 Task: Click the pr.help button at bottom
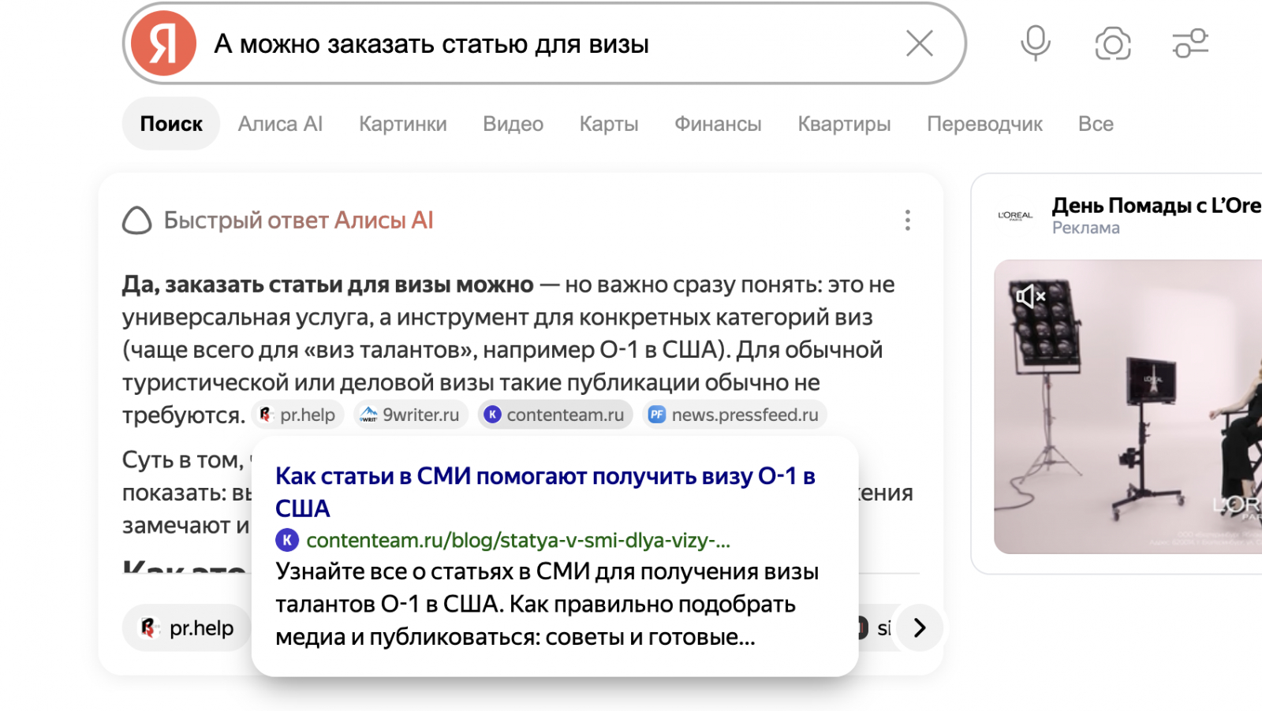point(188,627)
